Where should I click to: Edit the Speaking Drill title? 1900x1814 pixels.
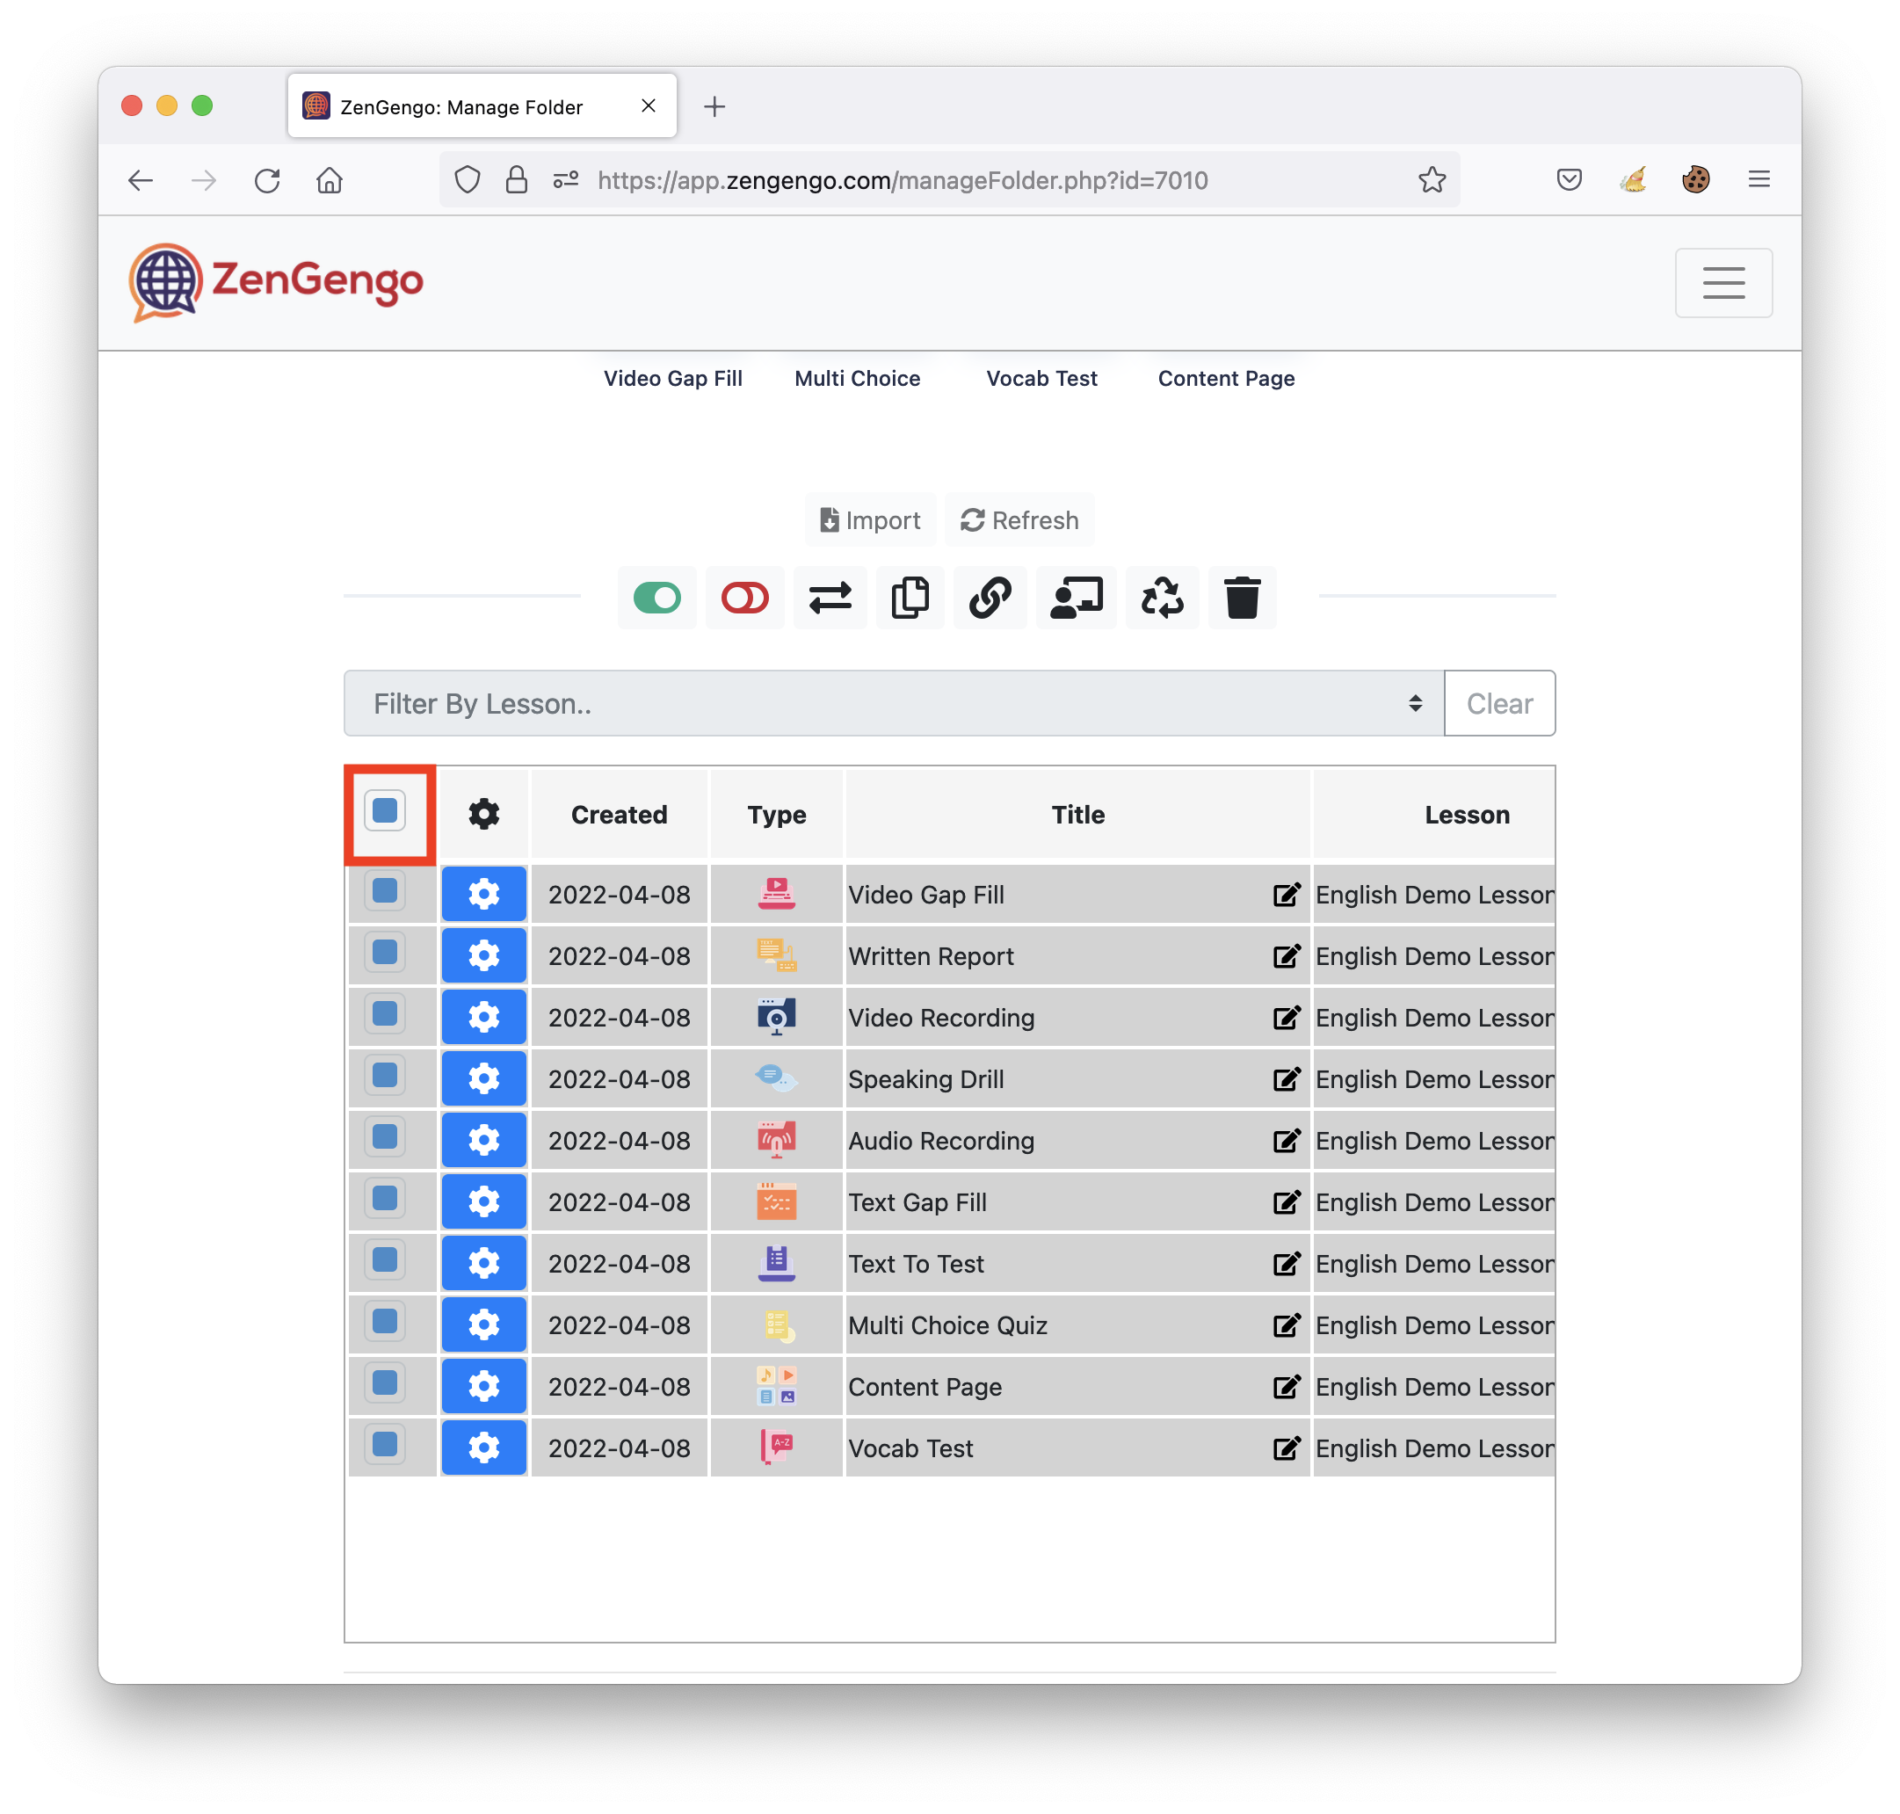1286,1078
